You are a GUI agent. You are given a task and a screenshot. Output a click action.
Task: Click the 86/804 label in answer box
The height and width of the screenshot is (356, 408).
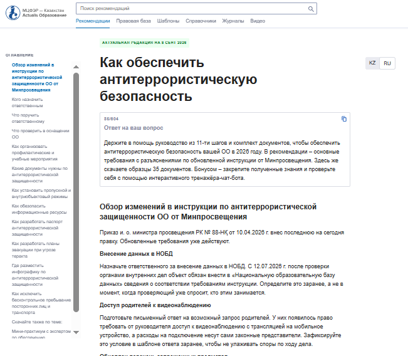pyautogui.click(x=111, y=119)
